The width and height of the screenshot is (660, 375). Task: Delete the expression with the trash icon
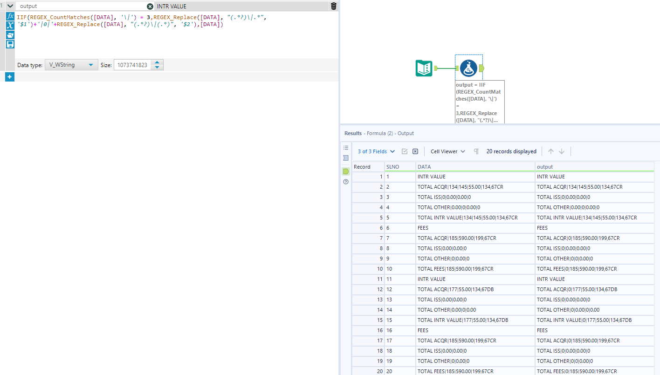coord(334,6)
